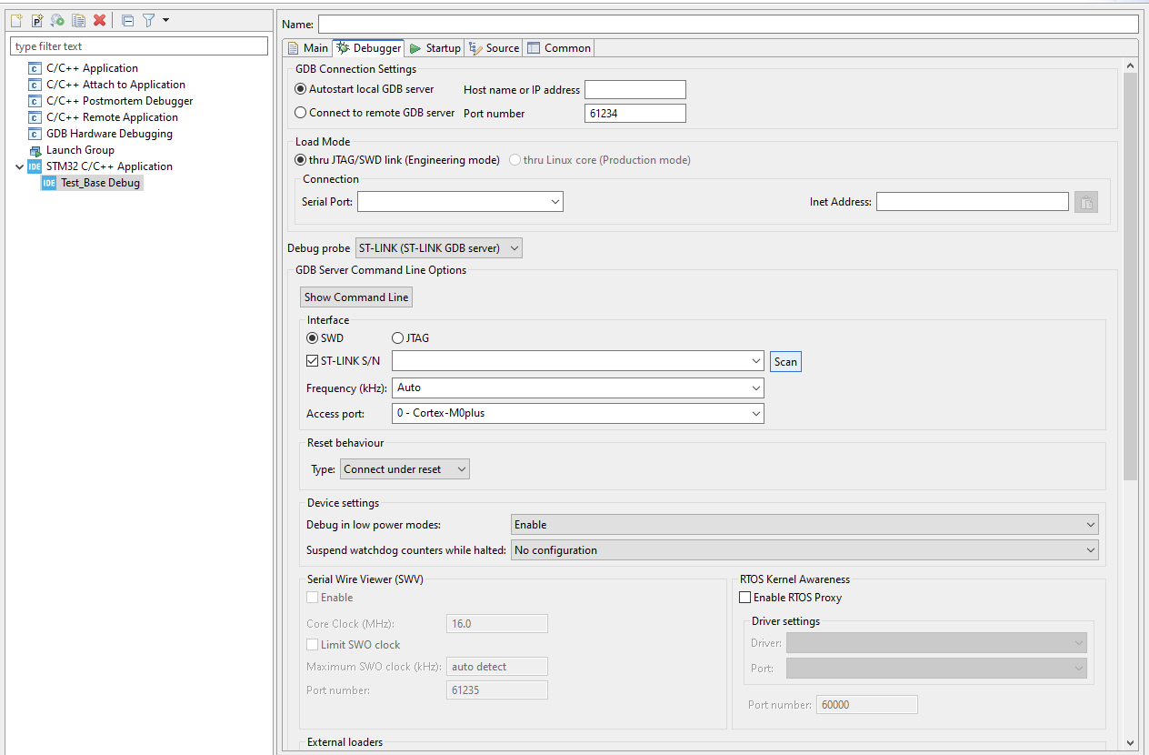Open the Frequency (kHz) dropdown
The height and width of the screenshot is (755, 1149).
(755, 388)
